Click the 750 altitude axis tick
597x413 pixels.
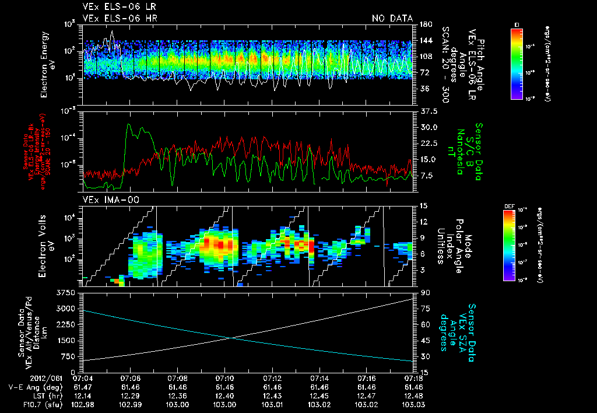[x=68, y=356]
